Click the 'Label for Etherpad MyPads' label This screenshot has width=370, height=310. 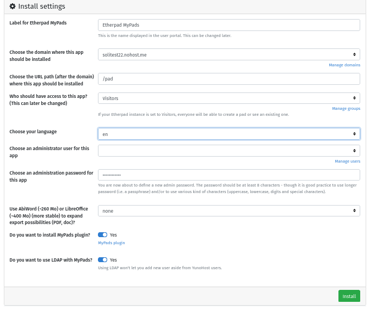coord(38,23)
